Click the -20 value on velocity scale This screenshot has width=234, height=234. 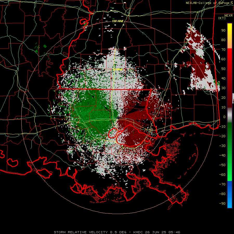click(x=222, y=136)
